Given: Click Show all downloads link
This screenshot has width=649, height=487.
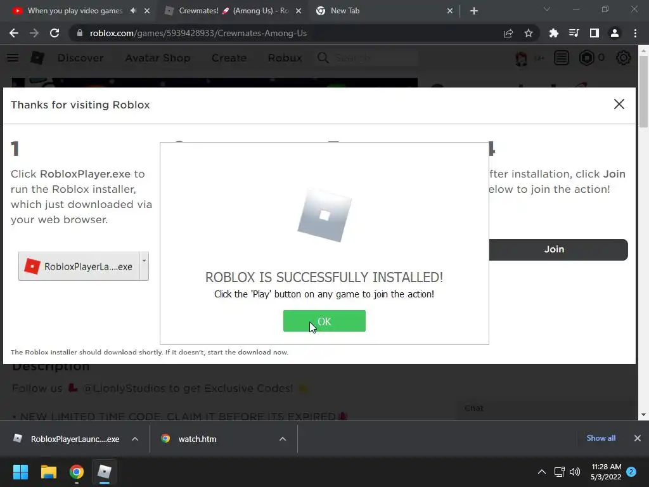Looking at the screenshot, I should (601, 438).
